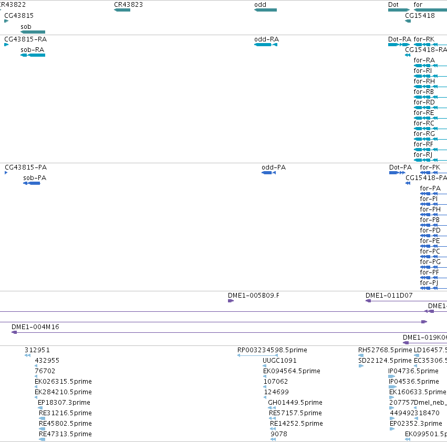This screenshot has height=442, width=447.
Task: Click the for-PK protein label
Action: pyautogui.click(x=430, y=167)
